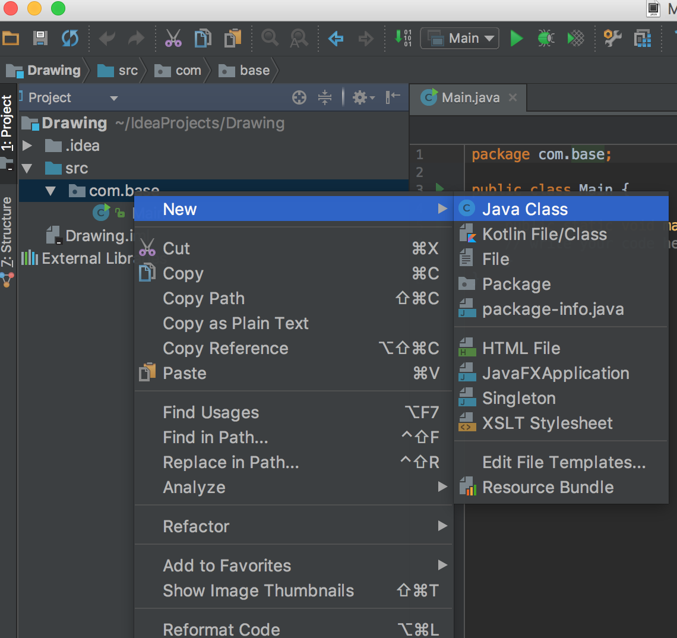Open Project panel gear settings
The image size is (677, 638).
pyautogui.click(x=363, y=97)
